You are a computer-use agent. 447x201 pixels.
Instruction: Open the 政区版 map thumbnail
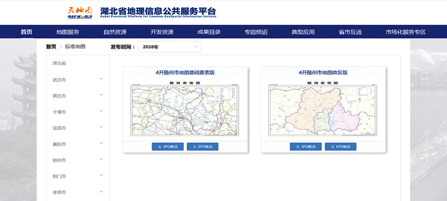(x=322, y=109)
